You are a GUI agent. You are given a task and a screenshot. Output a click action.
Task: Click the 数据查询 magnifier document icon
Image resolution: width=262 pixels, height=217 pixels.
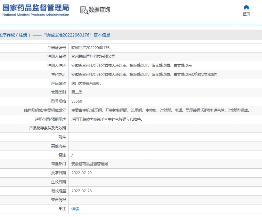click(84, 10)
